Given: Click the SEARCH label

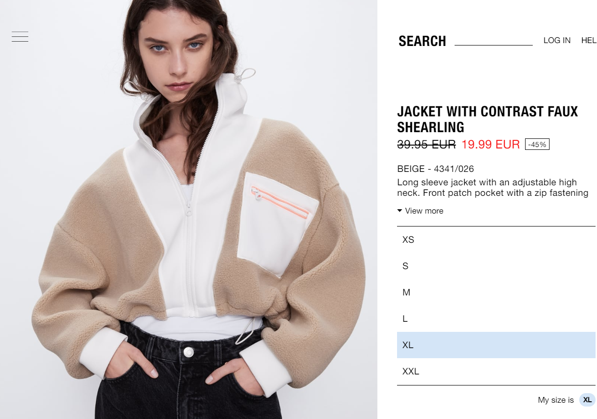Looking at the screenshot, I should pyautogui.click(x=422, y=41).
